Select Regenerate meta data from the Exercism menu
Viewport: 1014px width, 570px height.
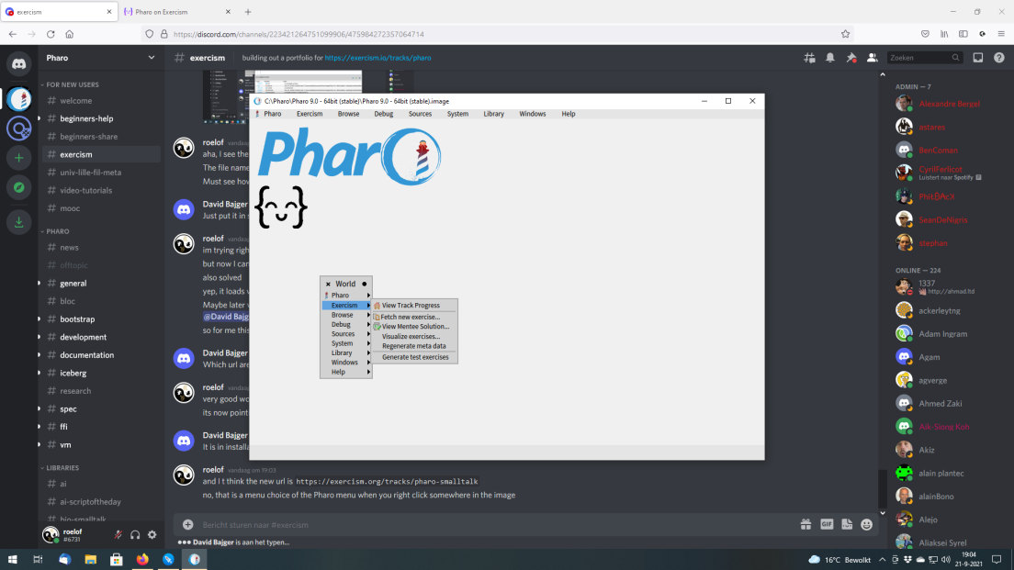415,346
